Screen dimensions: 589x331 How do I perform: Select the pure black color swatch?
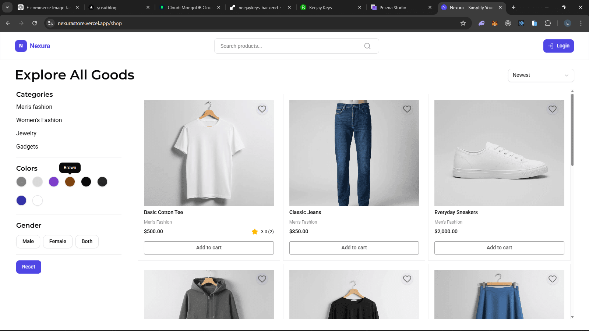pos(86,182)
